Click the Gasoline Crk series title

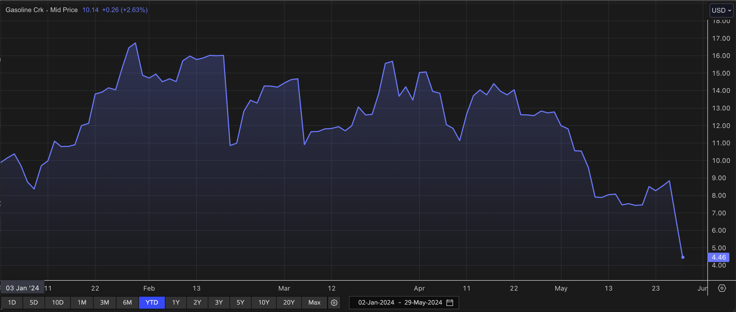click(24, 10)
